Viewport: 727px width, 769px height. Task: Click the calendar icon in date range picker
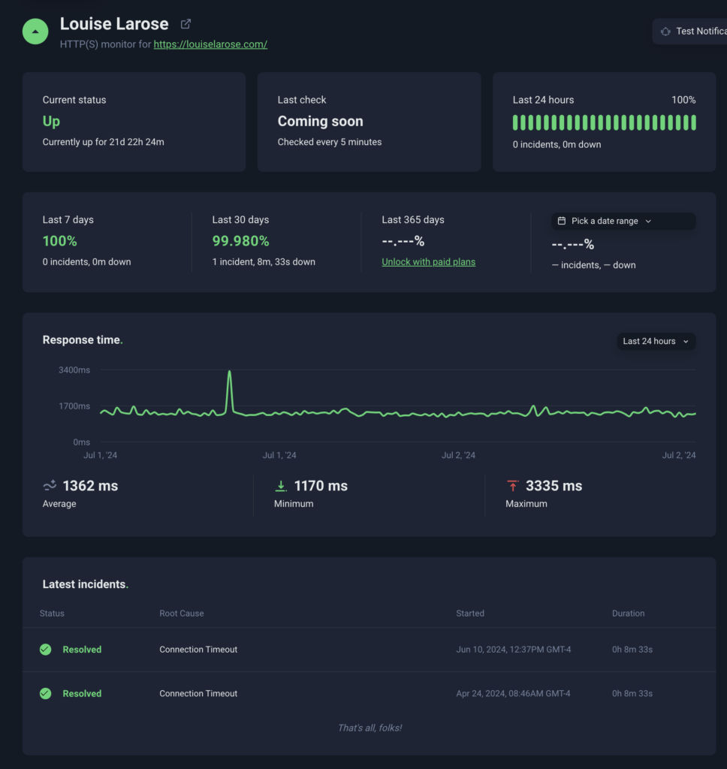[562, 222]
